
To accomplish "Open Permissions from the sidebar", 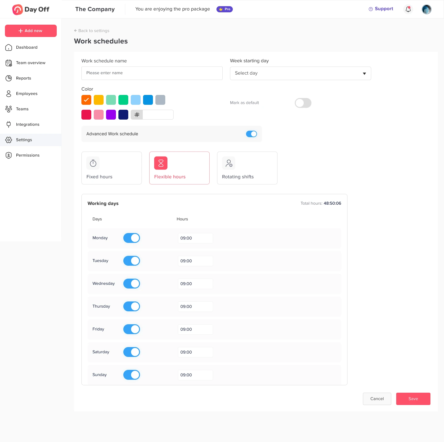I will (x=28, y=155).
